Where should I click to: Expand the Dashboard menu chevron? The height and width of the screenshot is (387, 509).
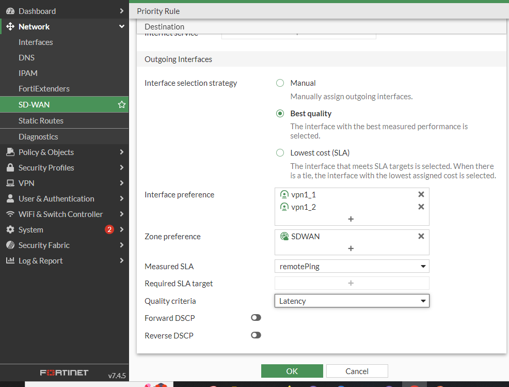pyautogui.click(x=122, y=11)
